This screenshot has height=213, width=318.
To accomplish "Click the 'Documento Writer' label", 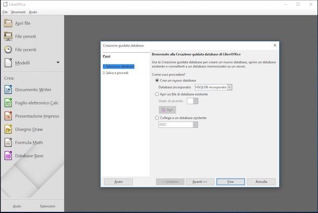I will click(33, 90).
